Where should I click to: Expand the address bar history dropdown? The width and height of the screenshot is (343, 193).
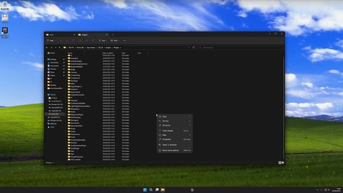click(189, 48)
